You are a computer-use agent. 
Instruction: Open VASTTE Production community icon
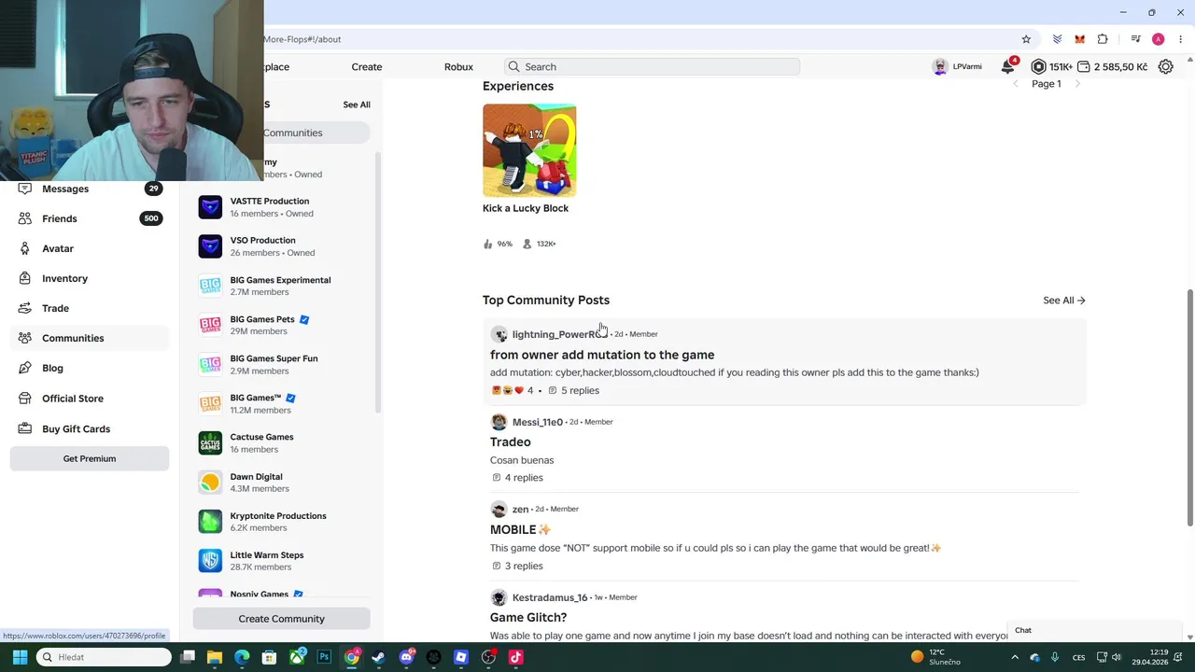(210, 207)
